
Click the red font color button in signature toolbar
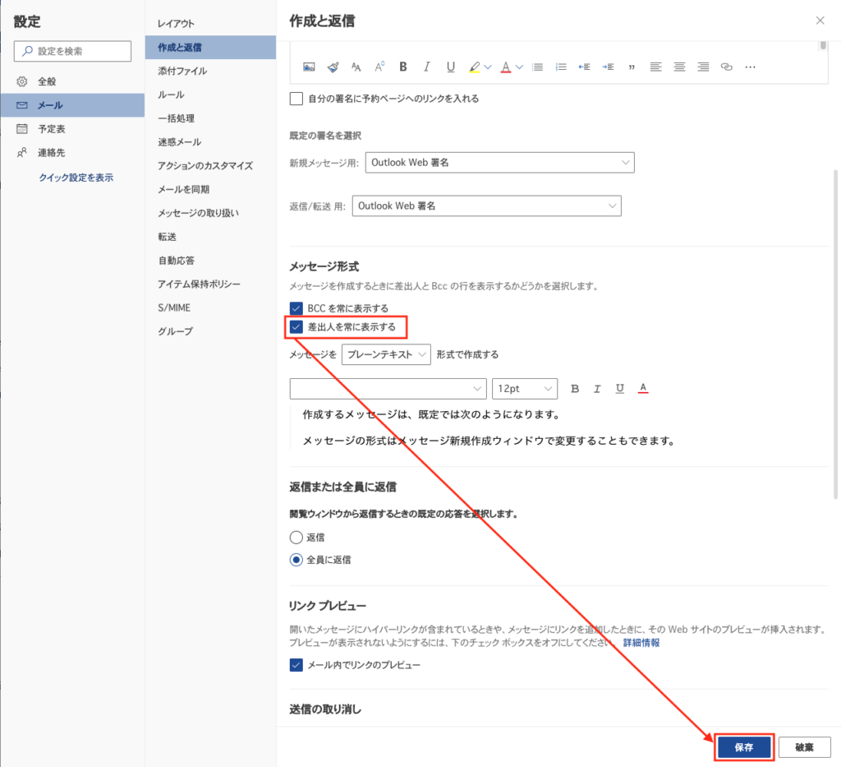507,67
